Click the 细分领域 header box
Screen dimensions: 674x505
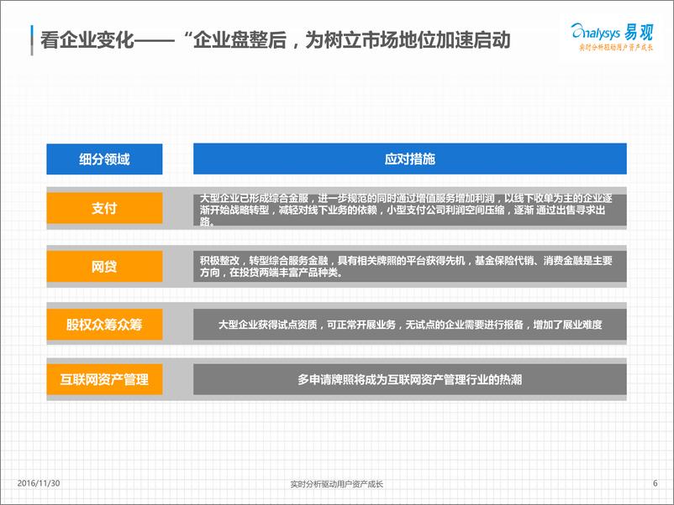click(x=104, y=159)
